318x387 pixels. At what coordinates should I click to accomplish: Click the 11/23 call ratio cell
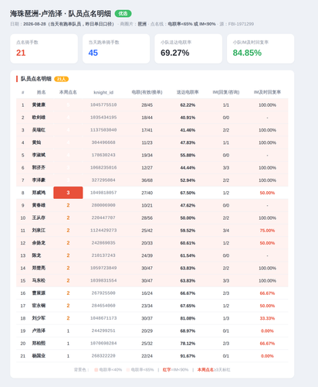point(147,142)
